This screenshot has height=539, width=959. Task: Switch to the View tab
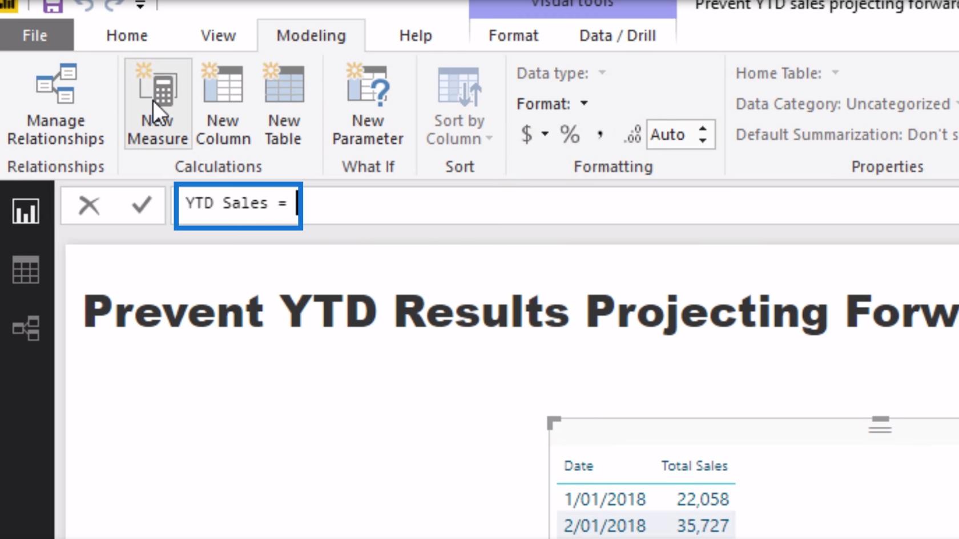pyautogui.click(x=218, y=35)
